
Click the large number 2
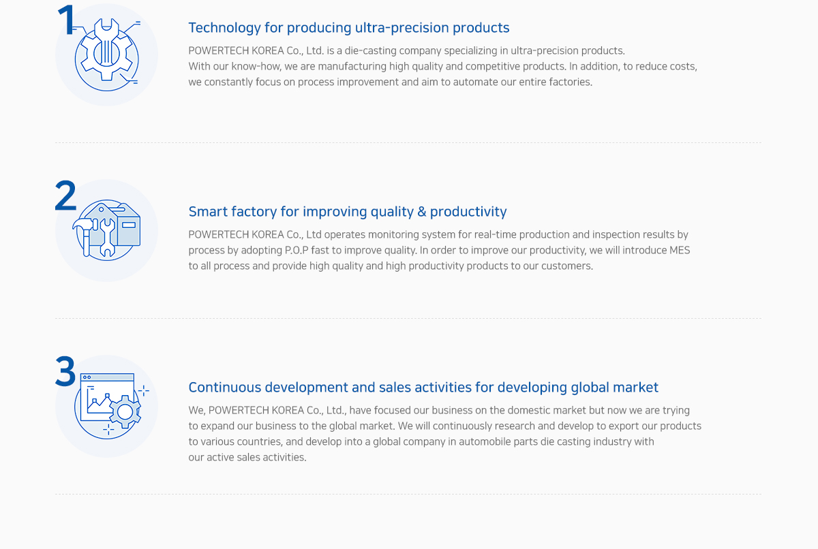click(x=65, y=196)
